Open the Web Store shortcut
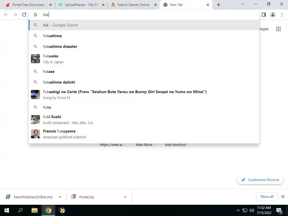 [x=144, y=145]
